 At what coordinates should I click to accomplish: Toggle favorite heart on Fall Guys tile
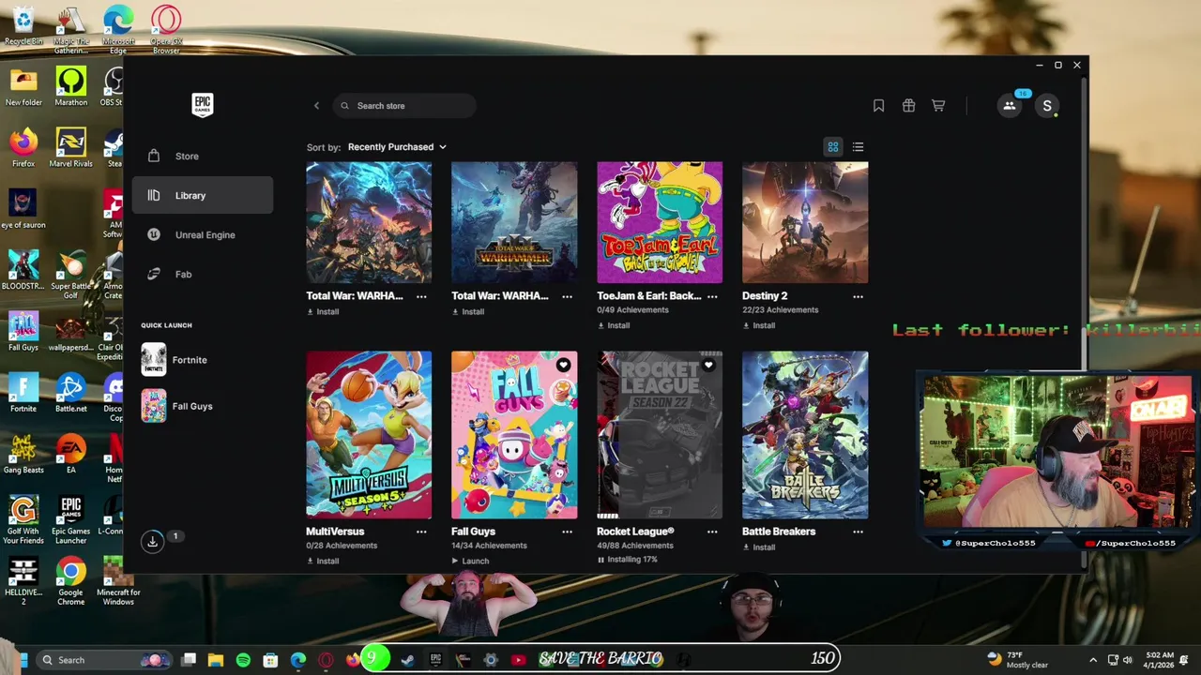(563, 365)
